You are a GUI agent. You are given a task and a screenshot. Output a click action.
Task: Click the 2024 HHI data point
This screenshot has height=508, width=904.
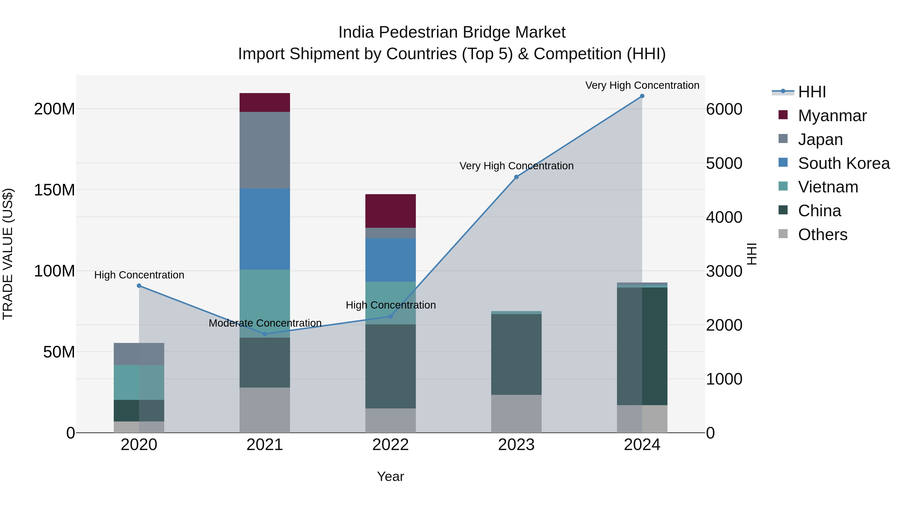tap(642, 96)
